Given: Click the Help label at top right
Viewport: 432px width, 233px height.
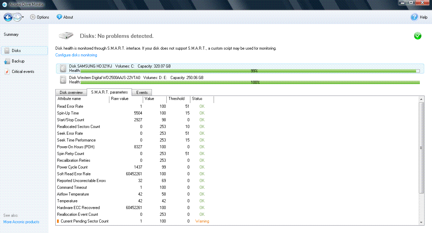Looking at the screenshot, I should [x=424, y=17].
